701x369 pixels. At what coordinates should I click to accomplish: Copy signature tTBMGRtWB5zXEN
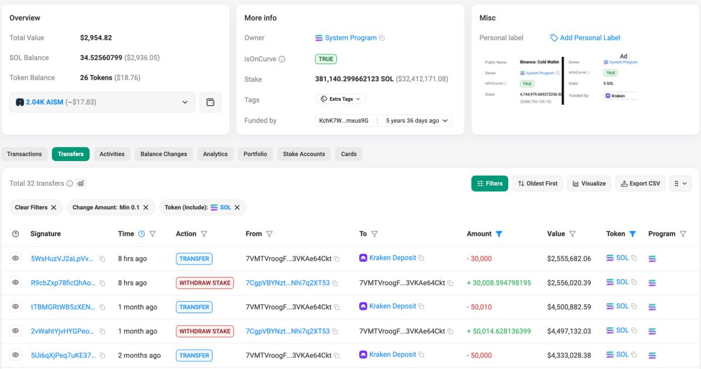pos(102,307)
